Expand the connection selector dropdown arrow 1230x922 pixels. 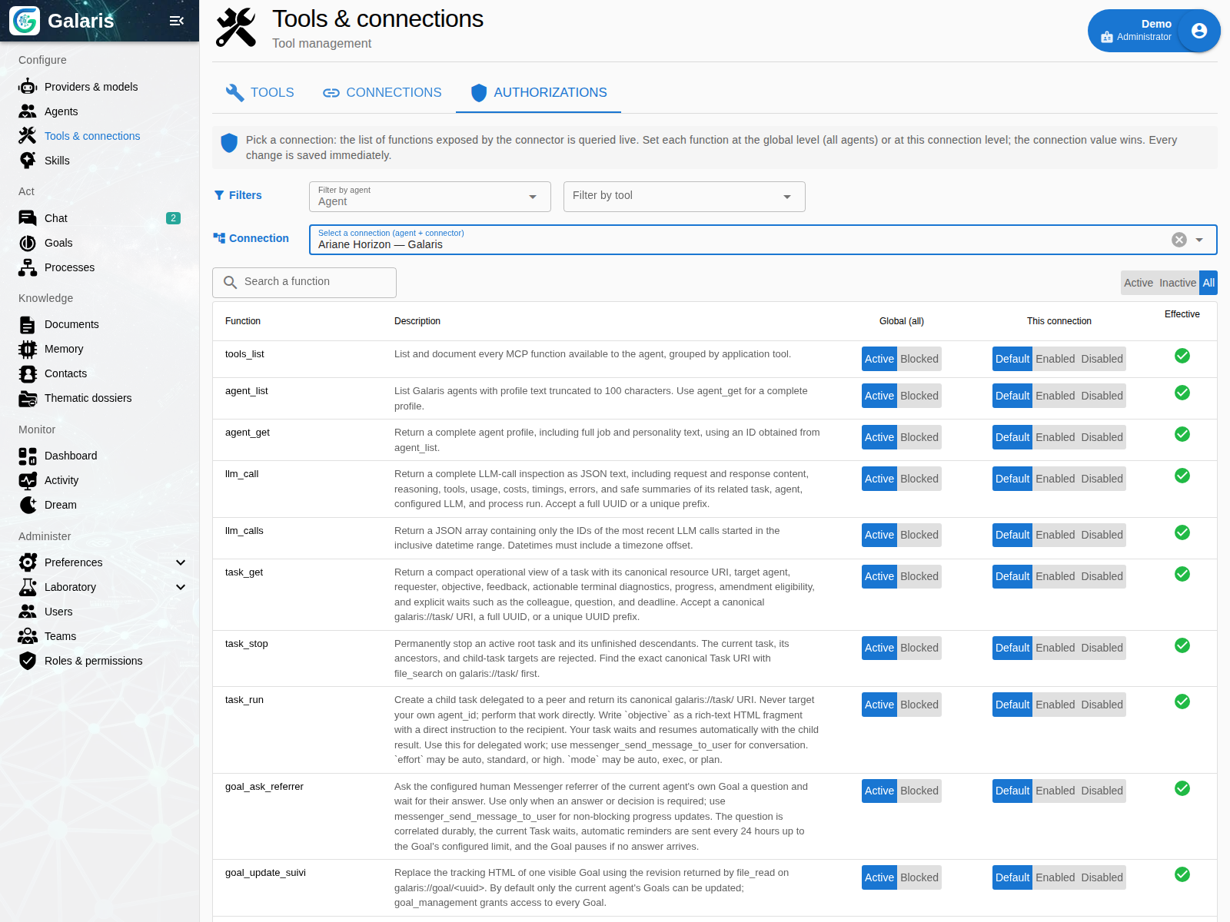1199,240
